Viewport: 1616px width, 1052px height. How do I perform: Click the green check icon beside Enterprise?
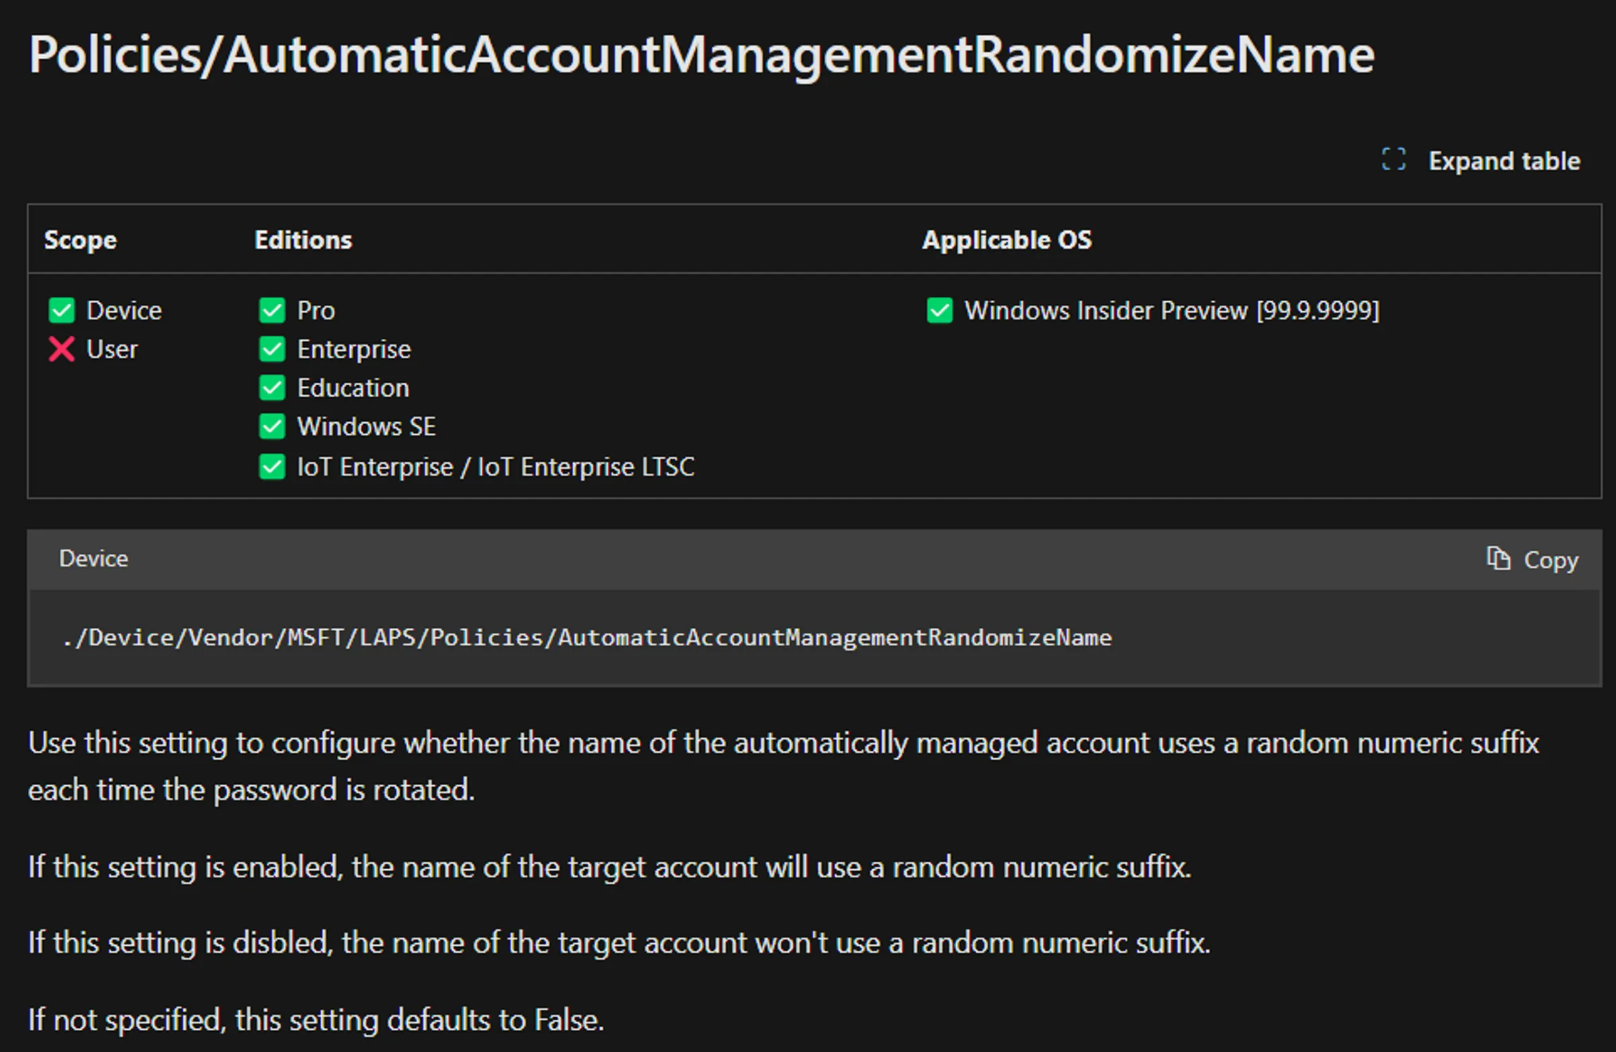(272, 349)
